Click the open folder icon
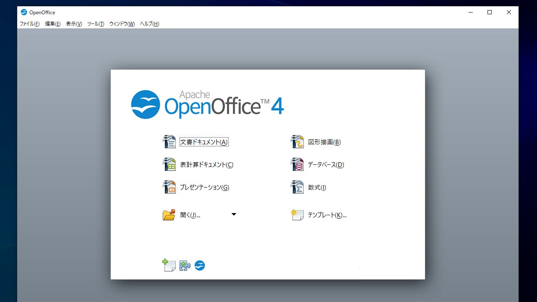The width and height of the screenshot is (537, 302). coord(169,215)
